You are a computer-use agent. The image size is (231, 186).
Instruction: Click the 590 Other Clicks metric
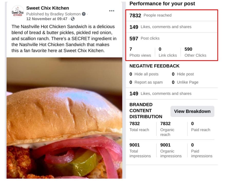coord(195,52)
